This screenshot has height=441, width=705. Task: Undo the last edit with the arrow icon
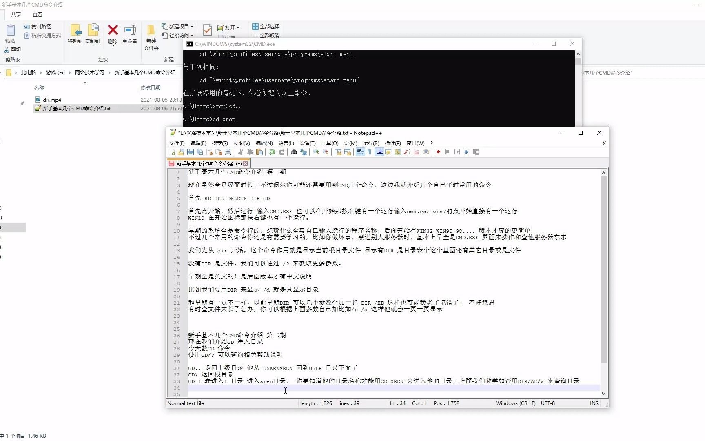coord(272,152)
